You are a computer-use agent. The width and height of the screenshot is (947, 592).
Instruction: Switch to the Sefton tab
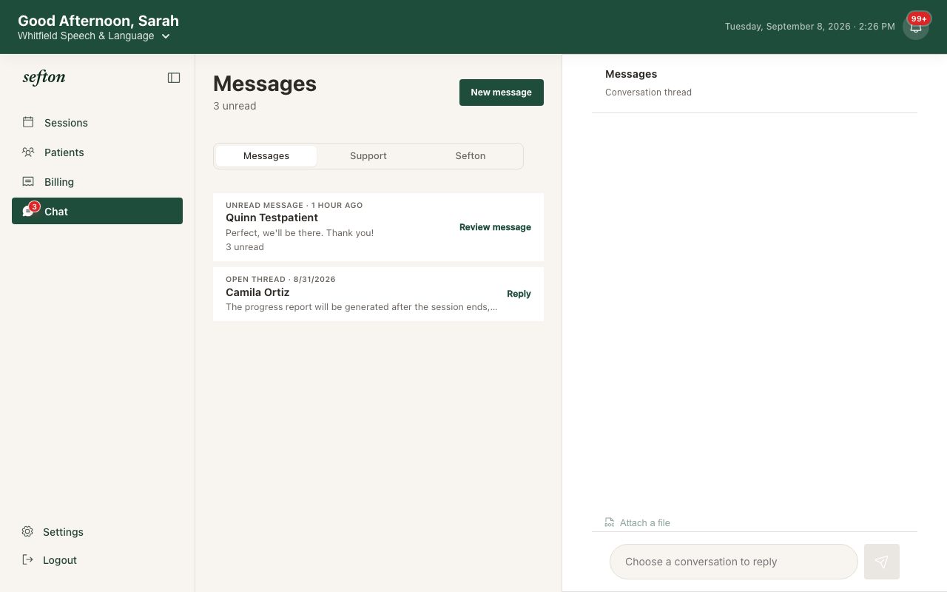471,156
